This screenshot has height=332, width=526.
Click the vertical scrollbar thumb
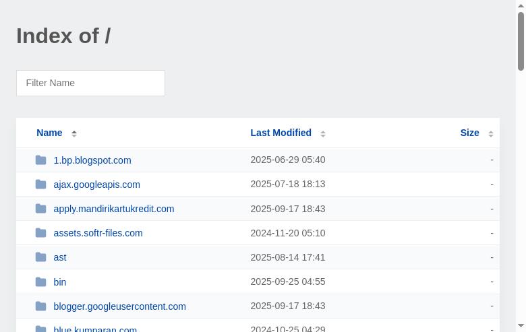(521, 42)
